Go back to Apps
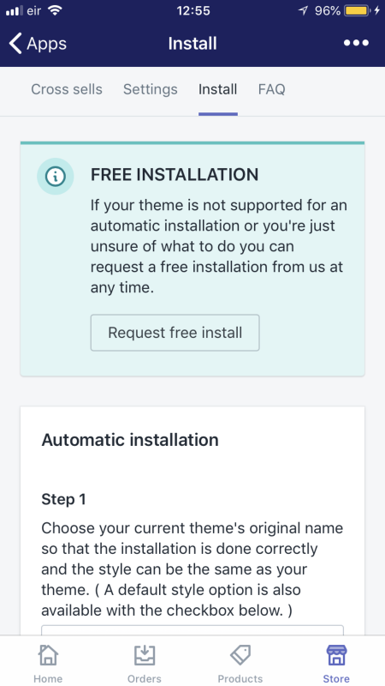The height and width of the screenshot is (686, 385). tap(38, 44)
